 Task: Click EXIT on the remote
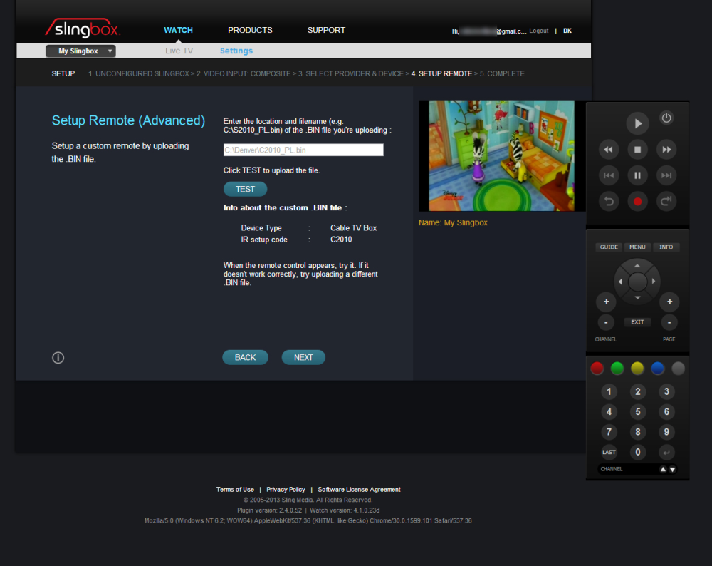coord(637,322)
